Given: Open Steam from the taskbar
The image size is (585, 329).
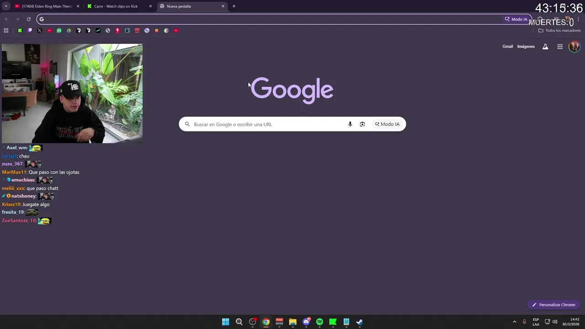Looking at the screenshot, I should 360,322.
